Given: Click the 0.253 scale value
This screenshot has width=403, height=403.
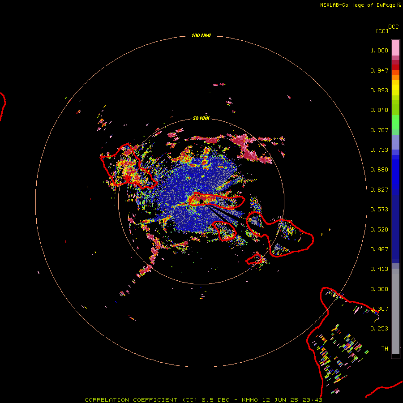Looking at the screenshot, I should coord(379,329).
